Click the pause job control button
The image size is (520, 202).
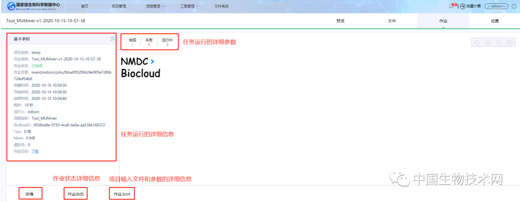click(498, 42)
